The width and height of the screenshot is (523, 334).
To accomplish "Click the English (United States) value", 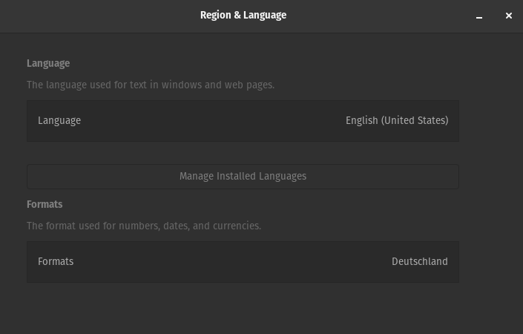I will click(397, 120).
